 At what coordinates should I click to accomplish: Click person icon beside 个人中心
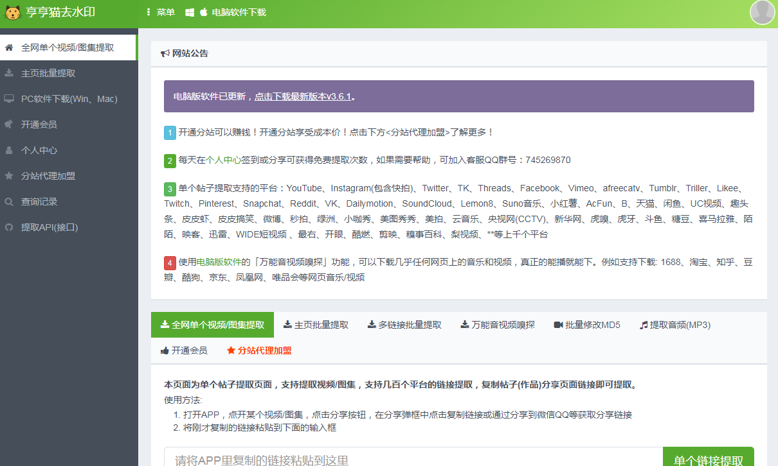(x=9, y=150)
